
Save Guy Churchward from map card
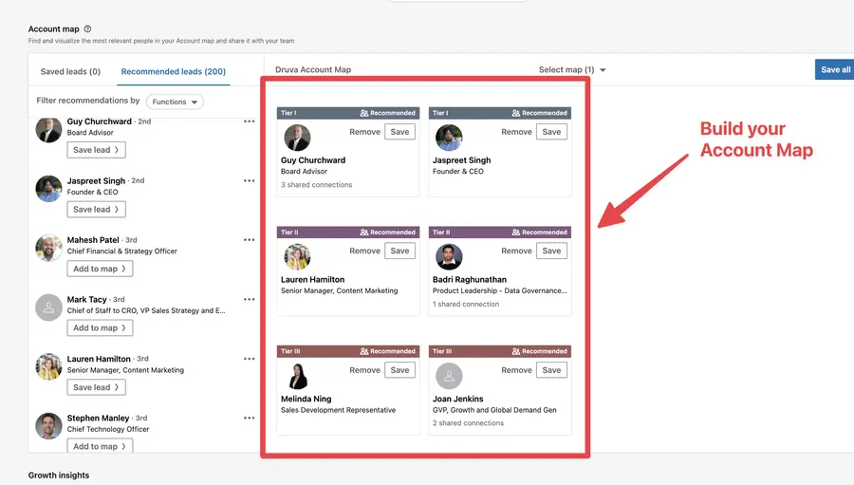pos(399,132)
